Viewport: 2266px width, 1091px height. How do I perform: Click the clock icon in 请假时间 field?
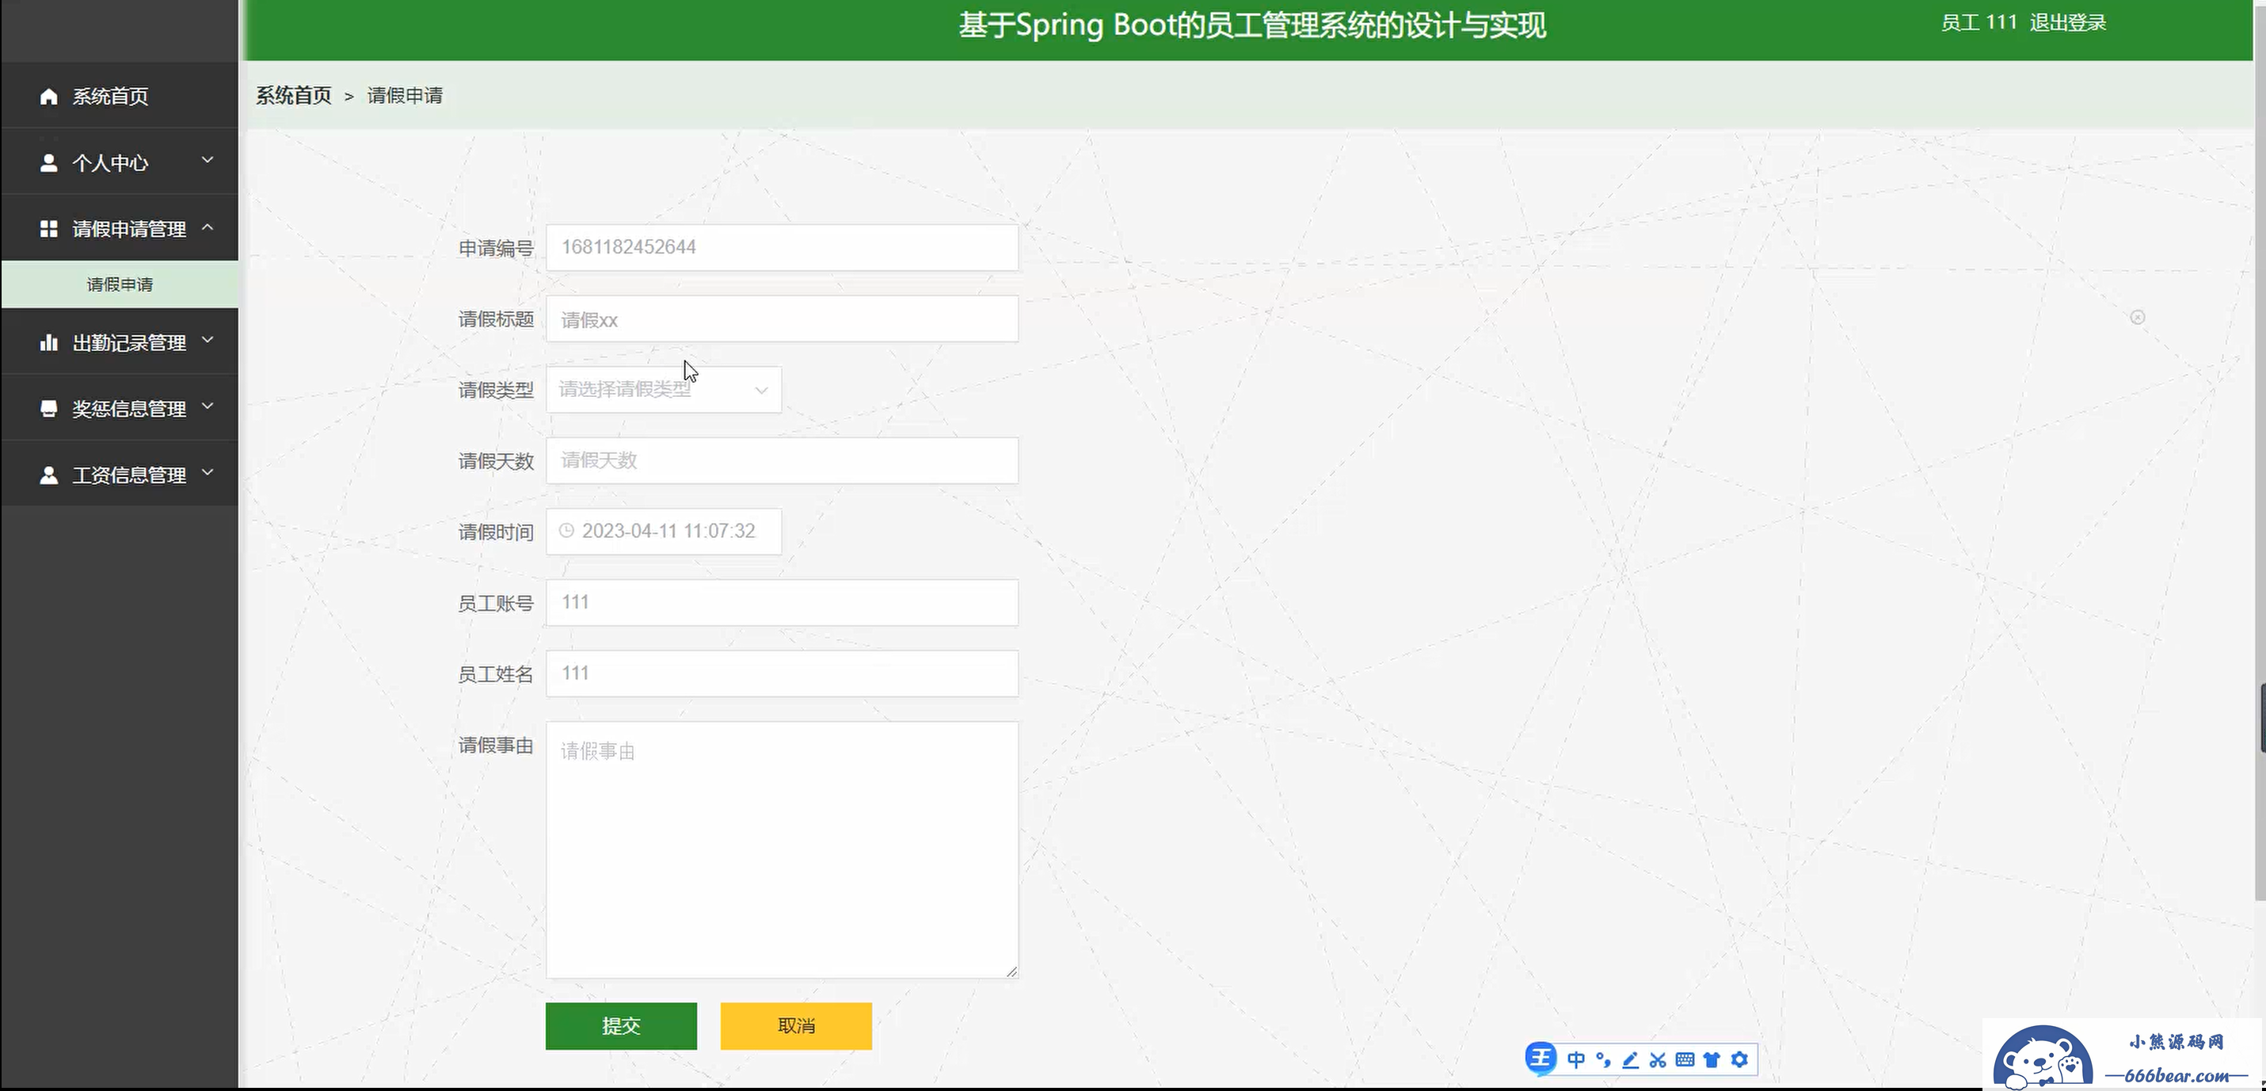(x=566, y=531)
